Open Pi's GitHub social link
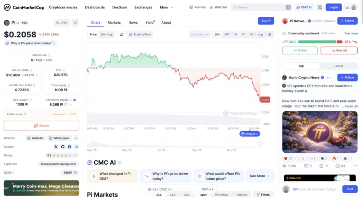Viewport: 363px width, 197px height. 62,147
